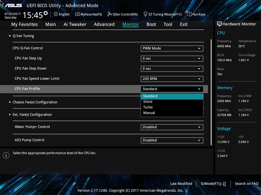The height and width of the screenshot is (195, 261).
Task: Click the info icon by help text
Action: [x=6, y=155]
